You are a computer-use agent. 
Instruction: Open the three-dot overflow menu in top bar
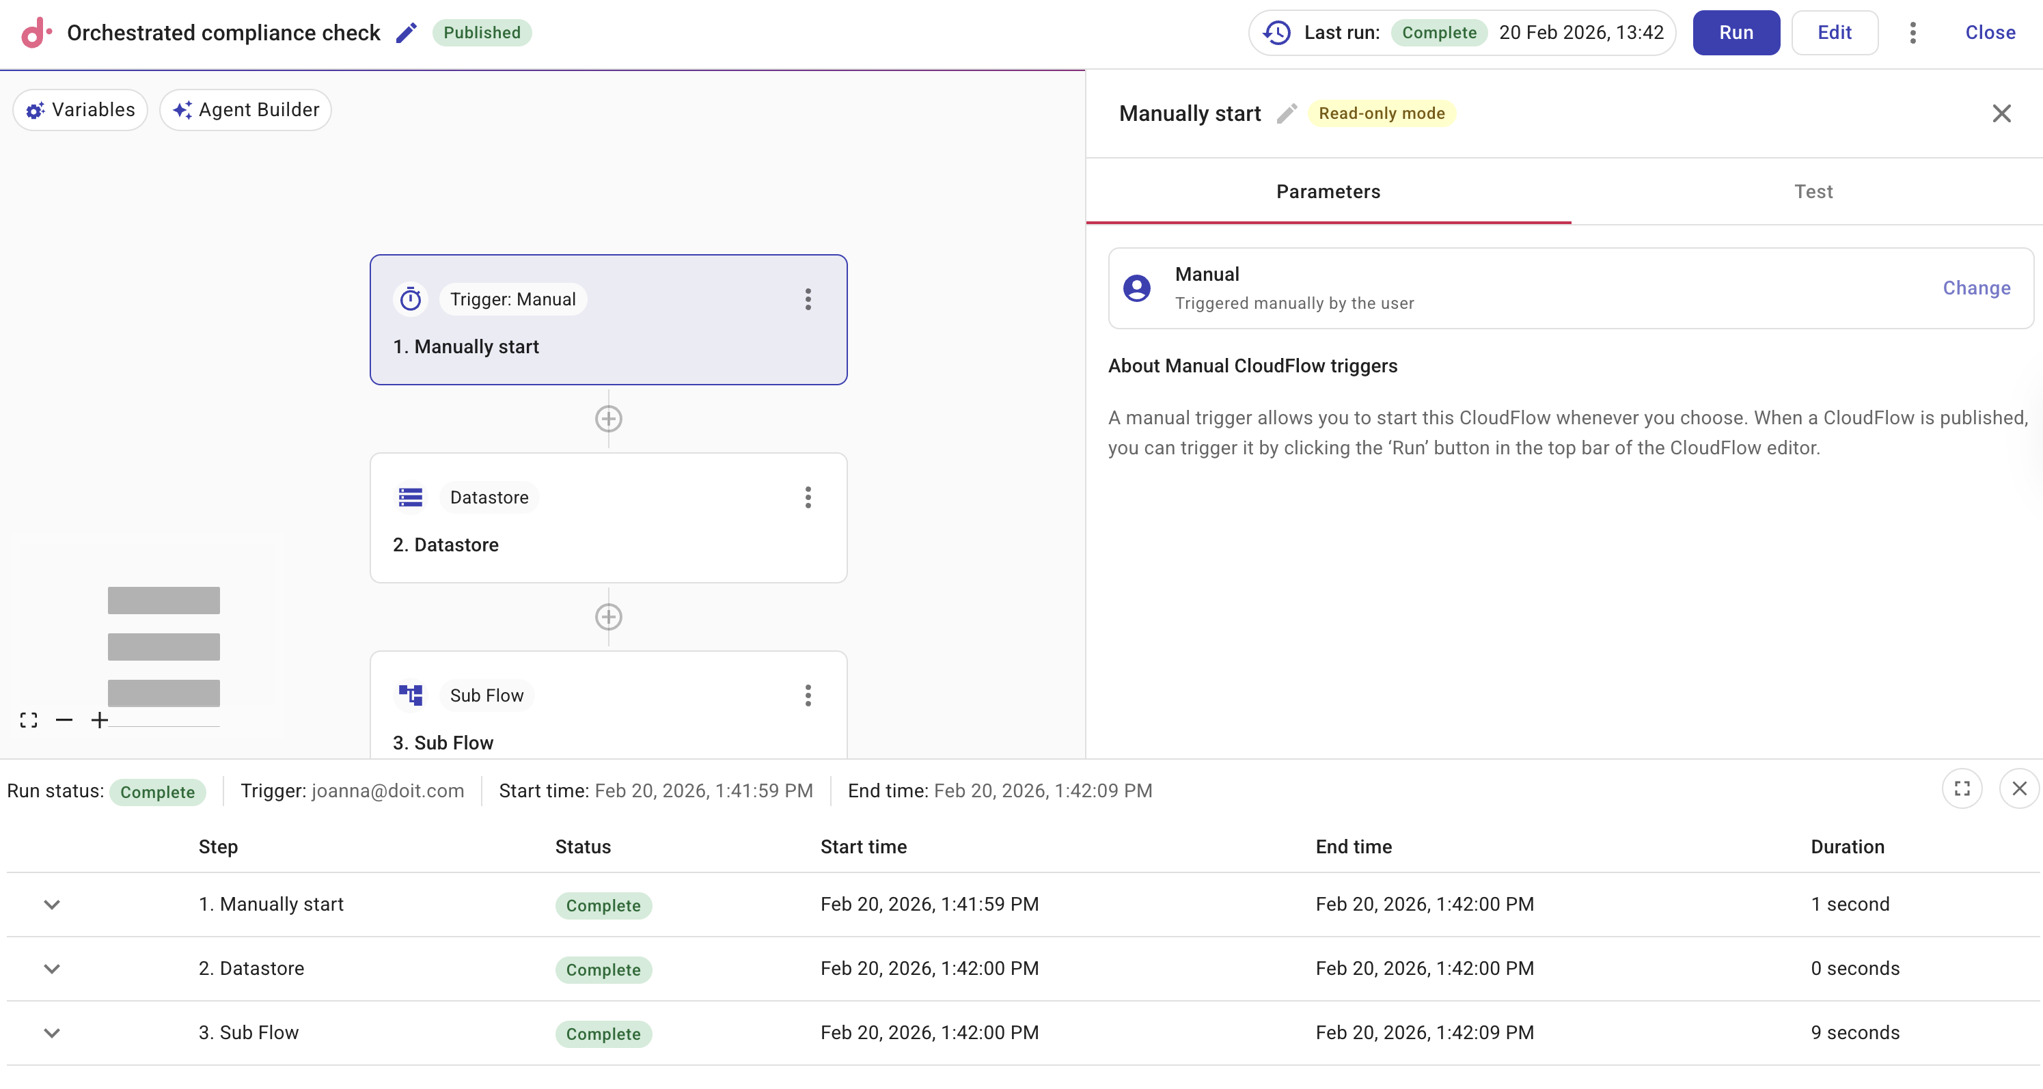point(1912,33)
